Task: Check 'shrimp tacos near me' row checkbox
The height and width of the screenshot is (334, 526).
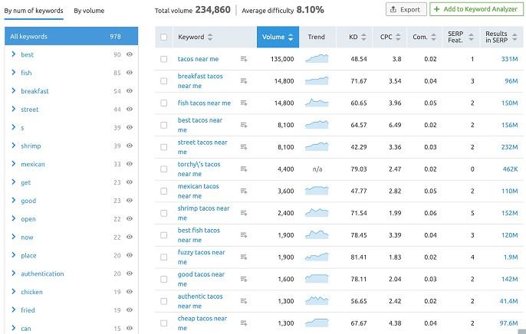Action: (x=164, y=213)
